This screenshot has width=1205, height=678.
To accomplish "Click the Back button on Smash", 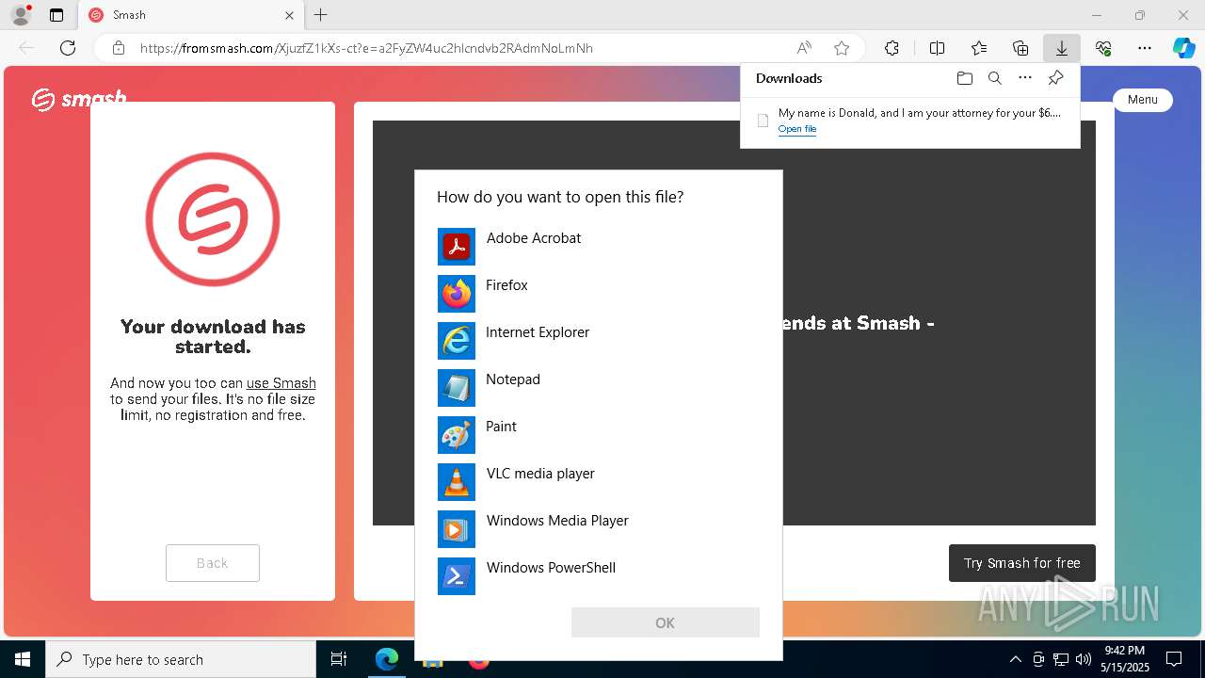I will pos(213,563).
